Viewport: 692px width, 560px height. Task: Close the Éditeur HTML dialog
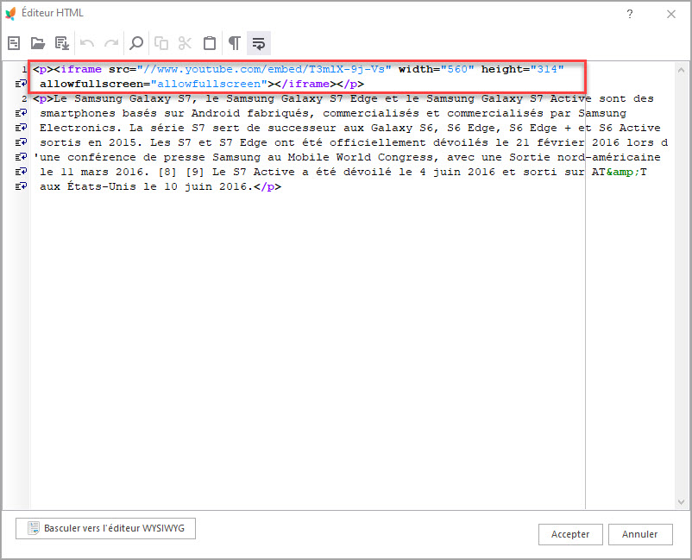[671, 14]
